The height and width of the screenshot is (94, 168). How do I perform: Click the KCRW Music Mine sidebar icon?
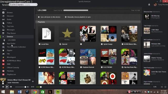3,61
